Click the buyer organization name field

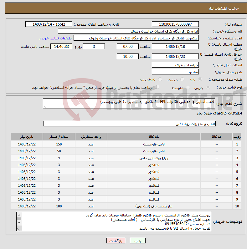pyautogui.click(x=128, y=31)
